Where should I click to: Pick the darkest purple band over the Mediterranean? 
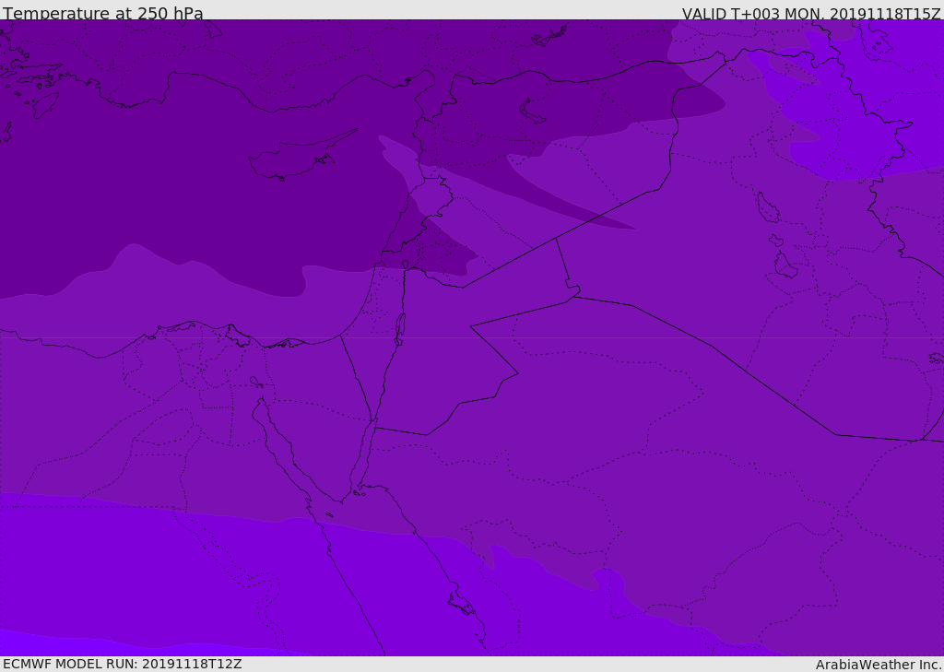tap(138, 166)
